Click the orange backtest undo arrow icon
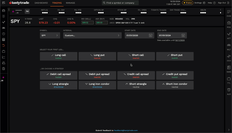 pos(4,45)
